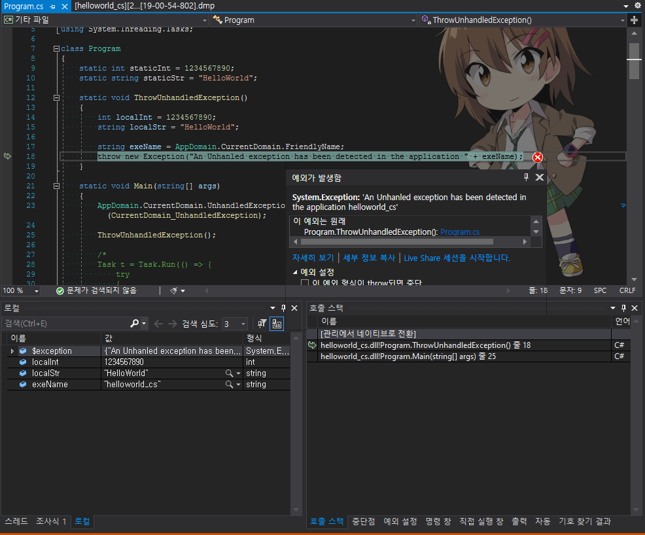
Task: Expand the $exception row
Action: [12, 351]
